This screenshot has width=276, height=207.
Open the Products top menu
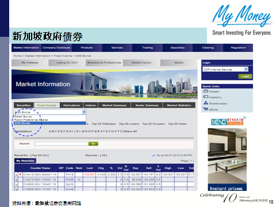(87, 48)
